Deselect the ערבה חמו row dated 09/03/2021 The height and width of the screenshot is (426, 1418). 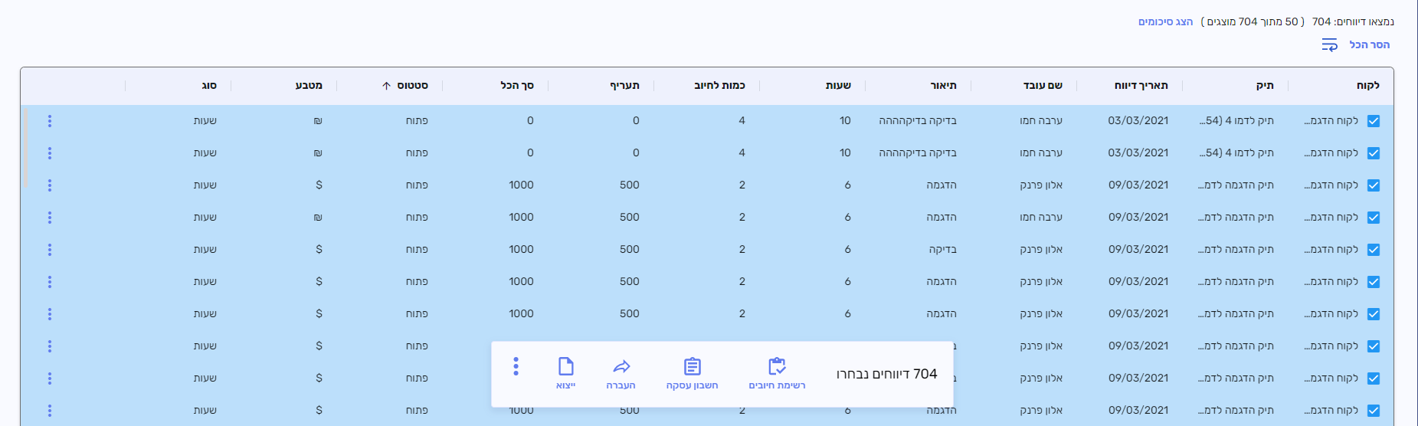point(1373,218)
